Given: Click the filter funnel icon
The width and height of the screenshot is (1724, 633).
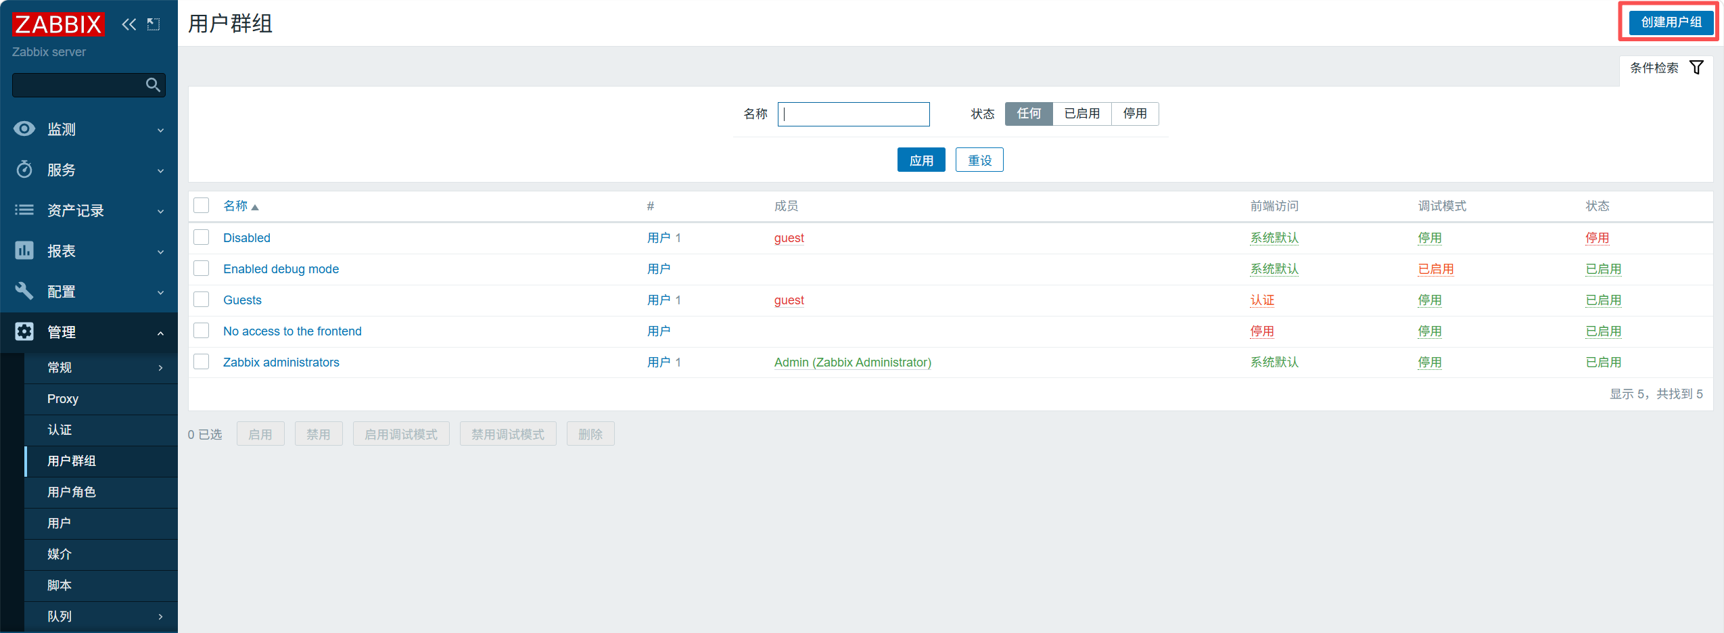Looking at the screenshot, I should point(1696,68).
